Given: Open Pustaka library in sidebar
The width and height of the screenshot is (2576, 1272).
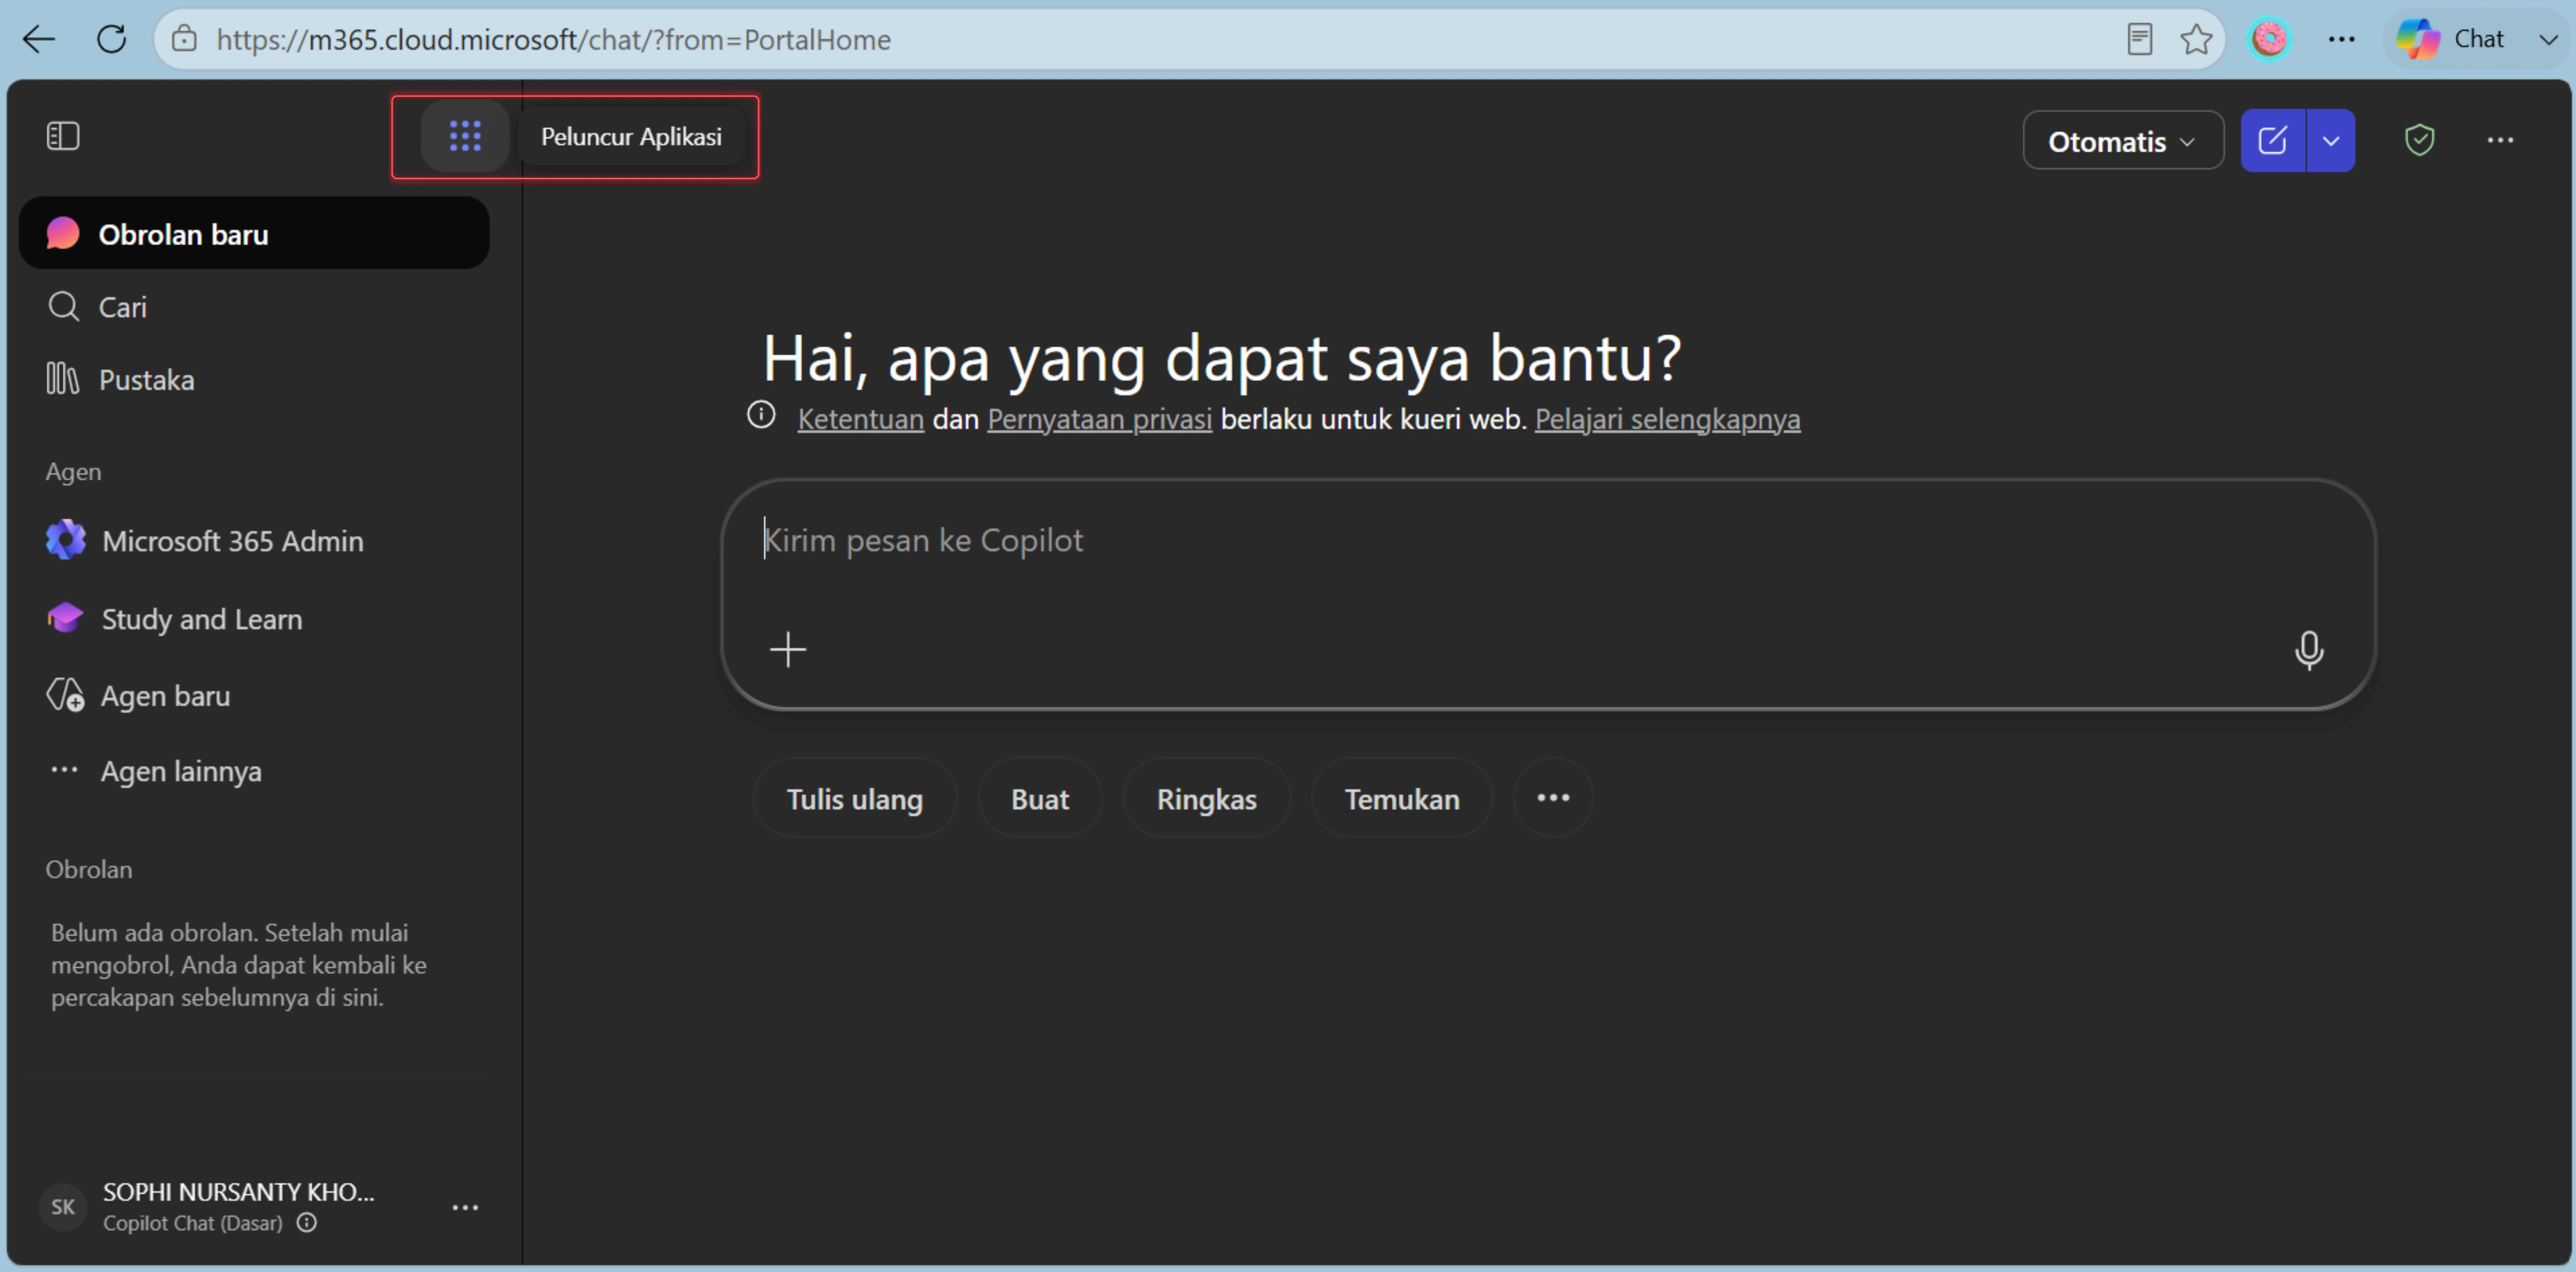Looking at the screenshot, I should point(254,380).
